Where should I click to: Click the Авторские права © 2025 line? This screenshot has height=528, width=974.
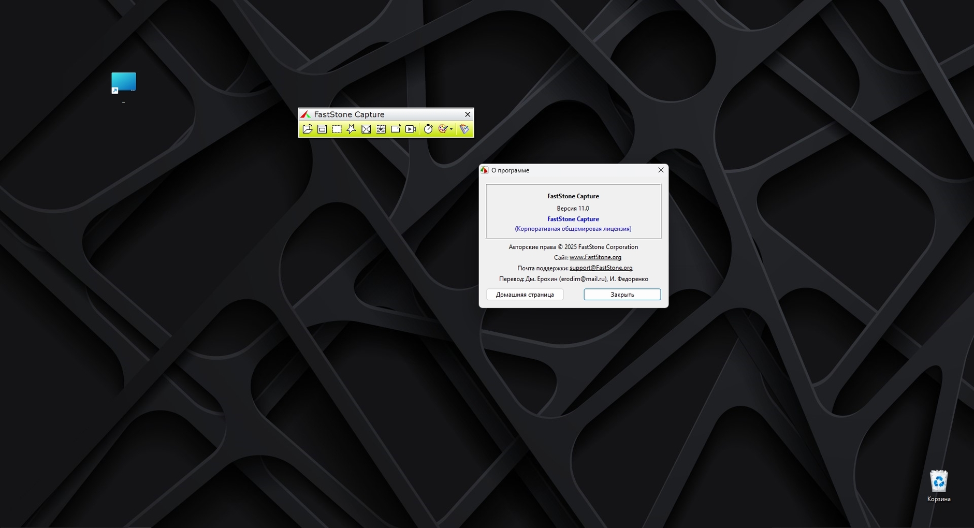(x=573, y=247)
